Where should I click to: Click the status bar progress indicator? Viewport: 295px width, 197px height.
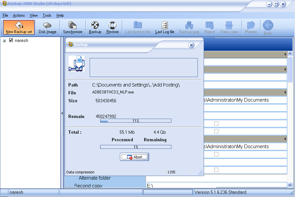168,192
